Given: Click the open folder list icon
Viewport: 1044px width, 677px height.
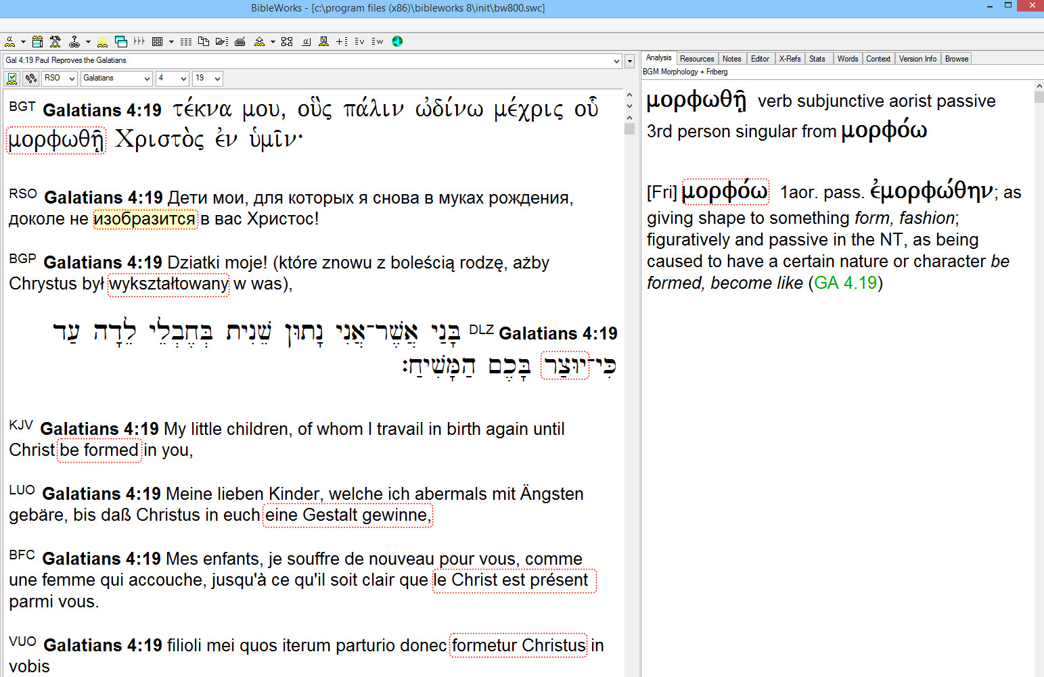Looking at the screenshot, I should pyautogui.click(x=221, y=42).
